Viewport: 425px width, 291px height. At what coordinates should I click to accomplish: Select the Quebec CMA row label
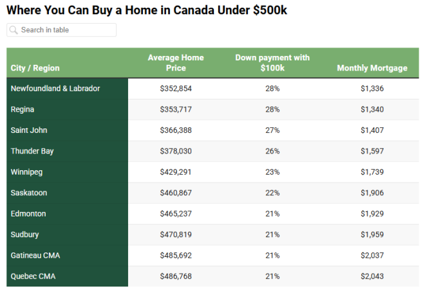coord(33,276)
